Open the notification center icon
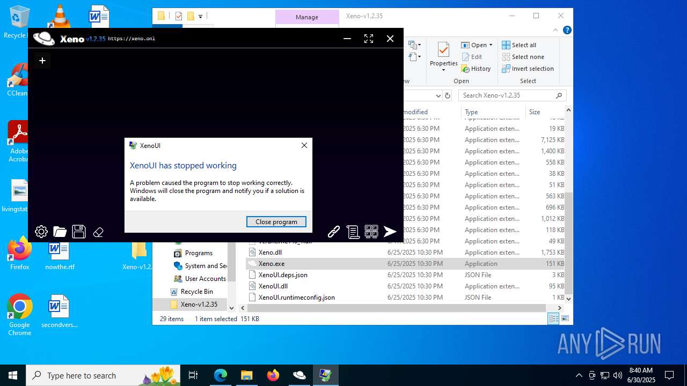The width and height of the screenshot is (687, 386). 669,375
